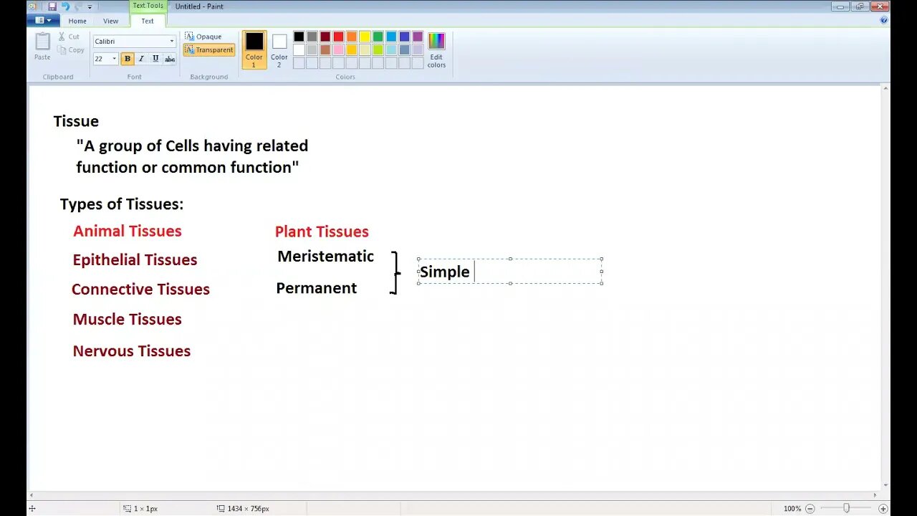Click the Text Tools contextual tab header
Image resolution: width=917 pixels, height=516 pixels.
coord(148,6)
